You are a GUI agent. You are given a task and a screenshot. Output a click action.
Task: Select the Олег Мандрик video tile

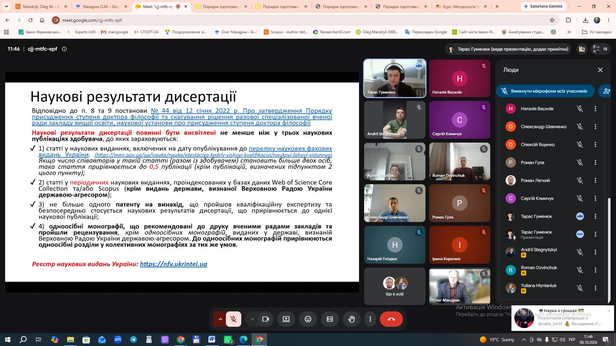point(459,286)
